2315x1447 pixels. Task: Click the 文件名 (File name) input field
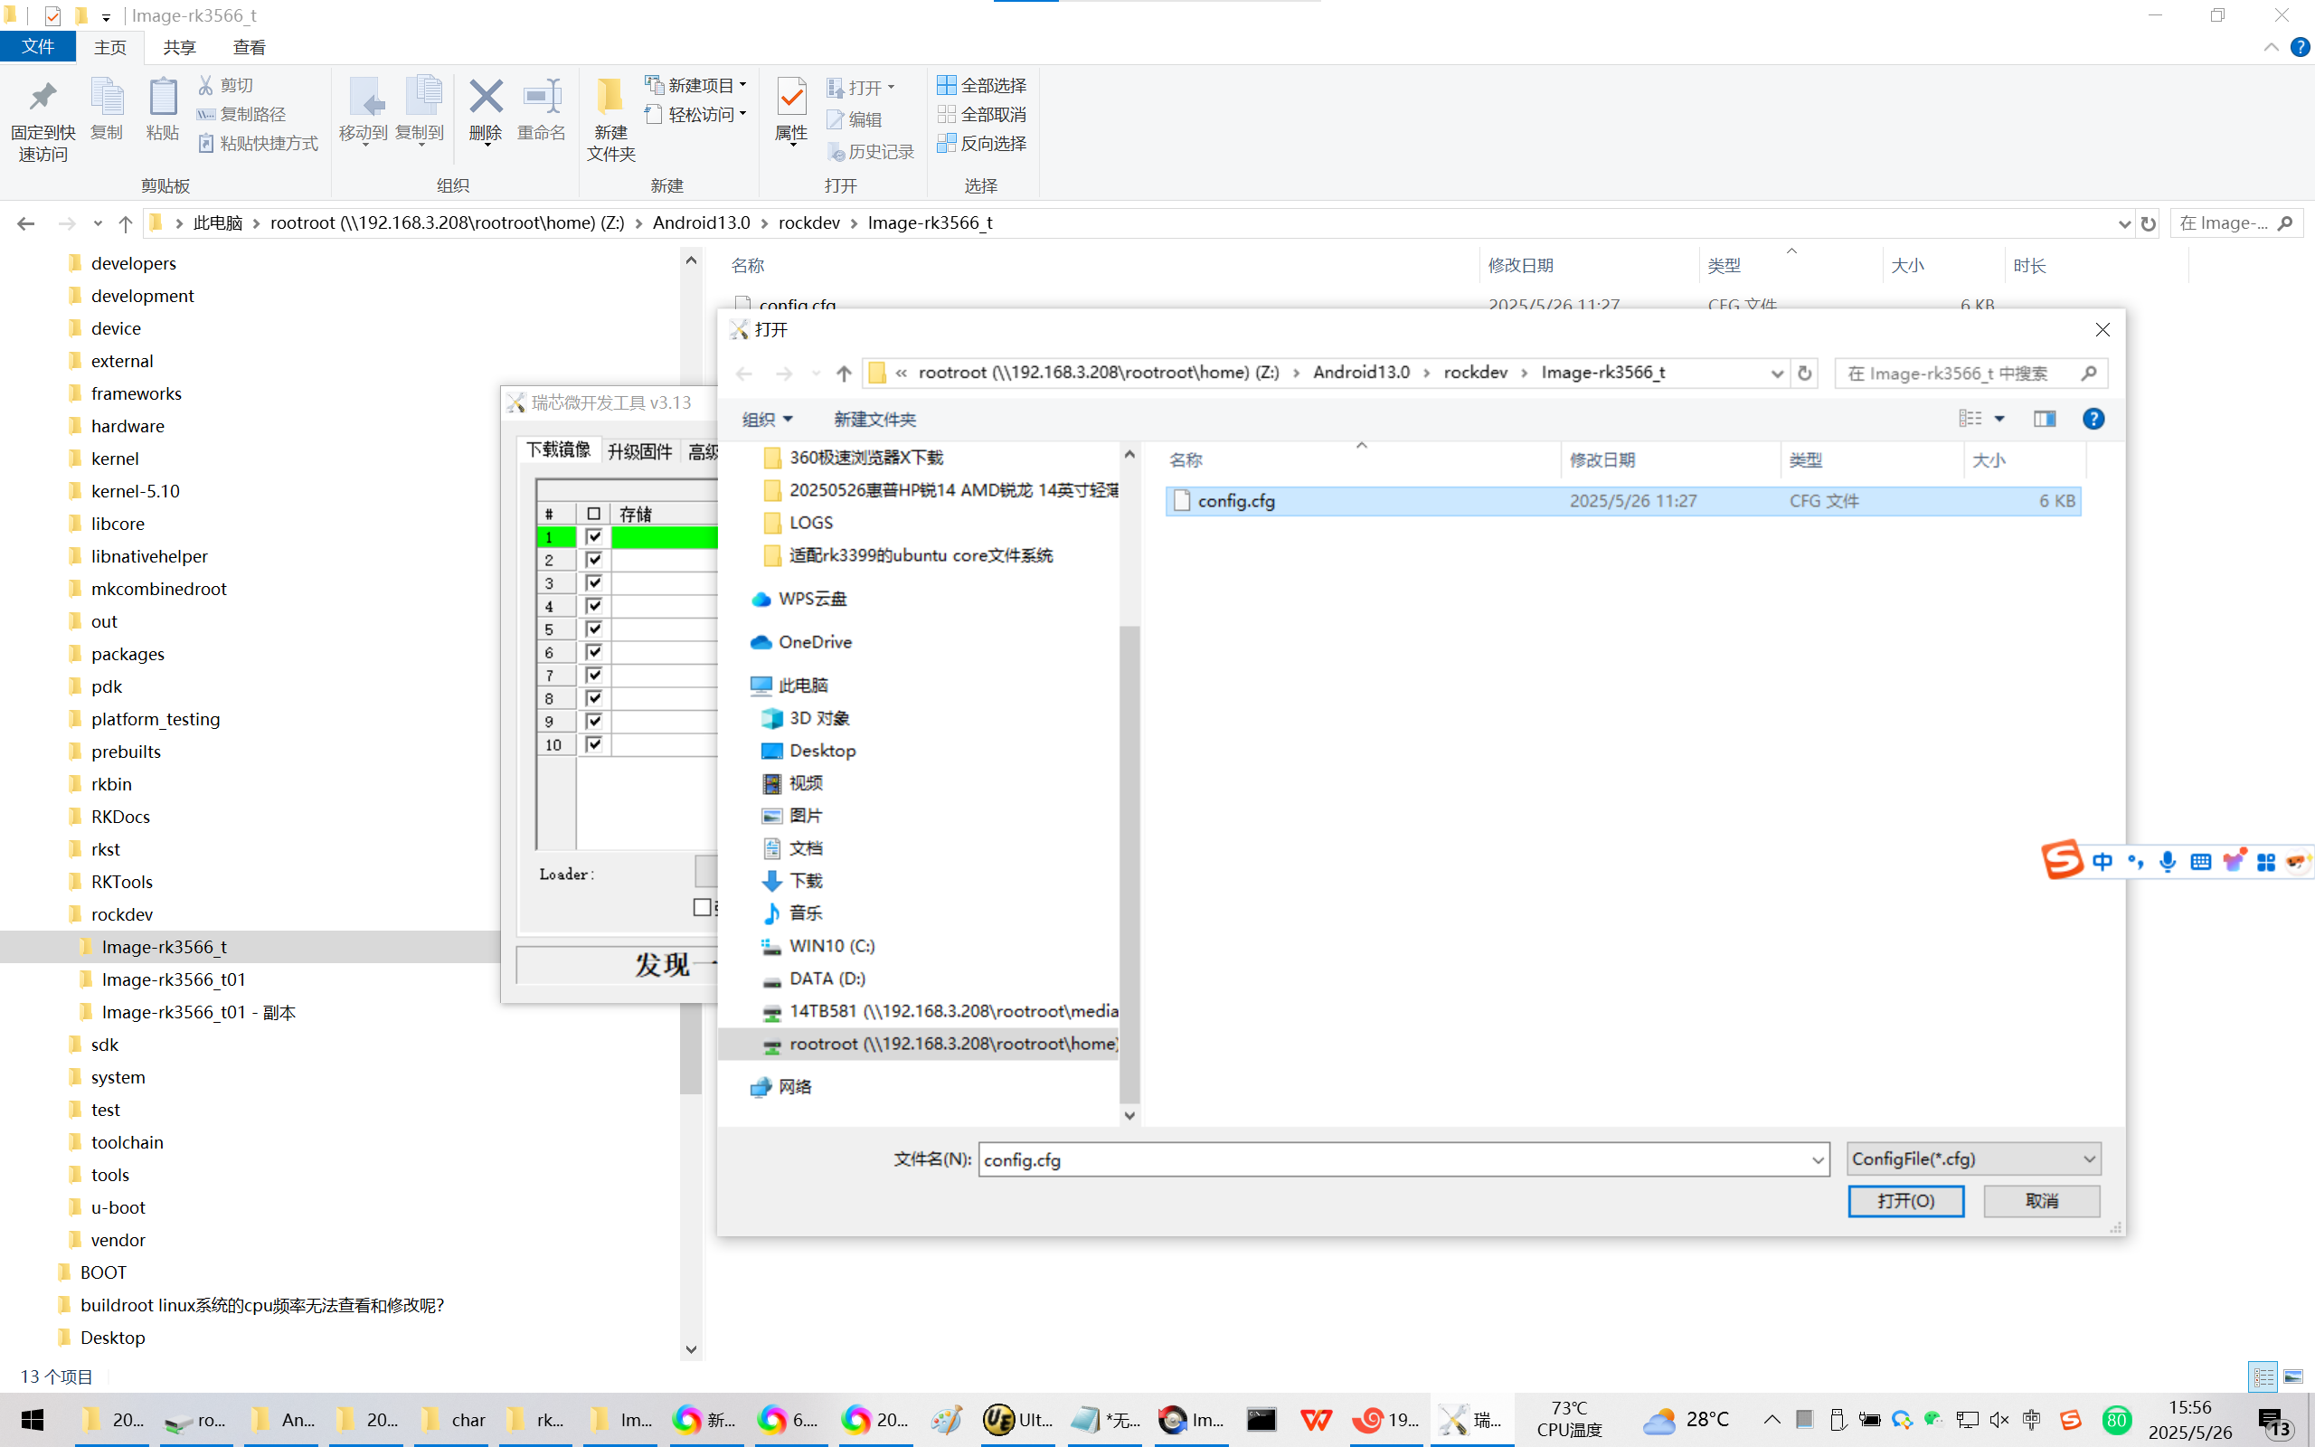pos(1392,1160)
